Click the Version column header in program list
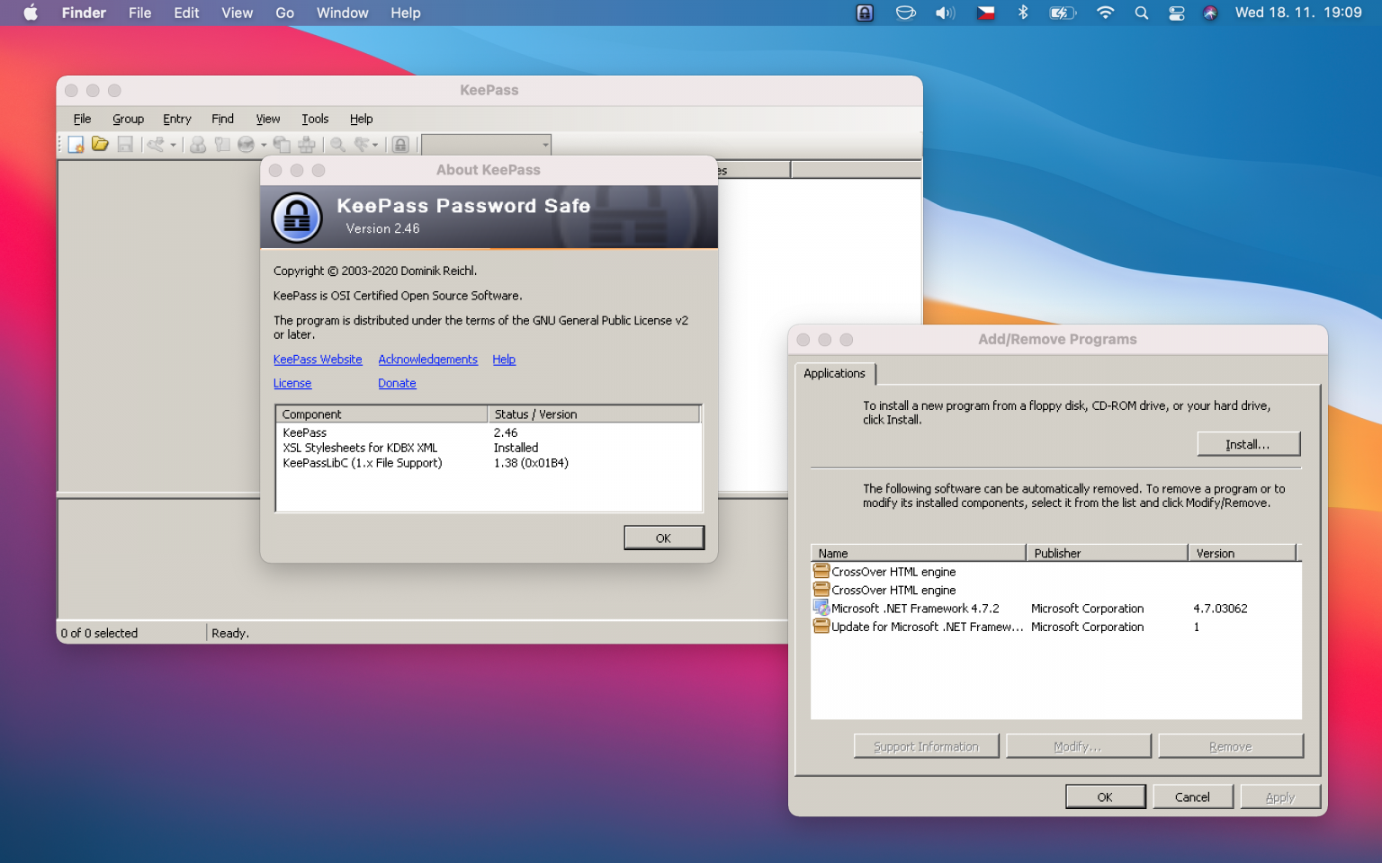The height and width of the screenshot is (863, 1382). (1242, 553)
